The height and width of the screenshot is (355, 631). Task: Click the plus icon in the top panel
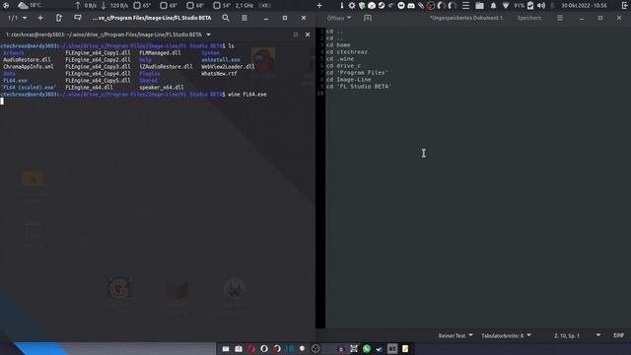click(319, 5)
